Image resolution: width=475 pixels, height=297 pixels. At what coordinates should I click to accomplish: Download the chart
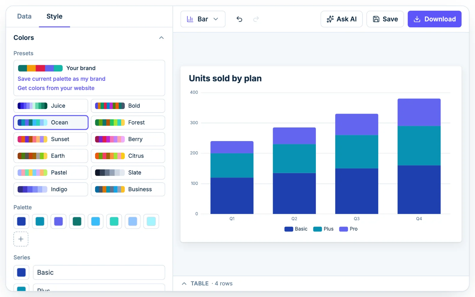(x=434, y=19)
